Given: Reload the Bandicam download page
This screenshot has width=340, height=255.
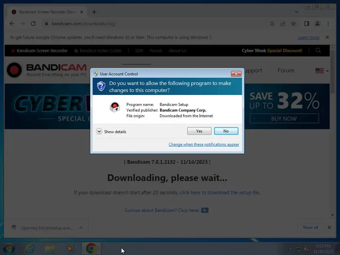Looking at the screenshot, I should click(x=33, y=24).
